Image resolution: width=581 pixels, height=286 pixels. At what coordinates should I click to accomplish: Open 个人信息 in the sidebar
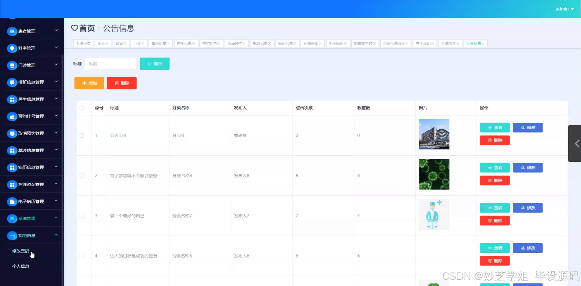pyautogui.click(x=21, y=266)
